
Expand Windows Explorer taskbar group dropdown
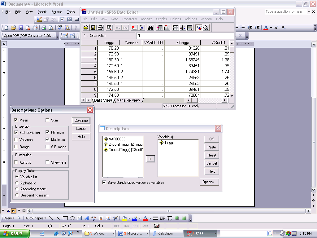[113, 234]
